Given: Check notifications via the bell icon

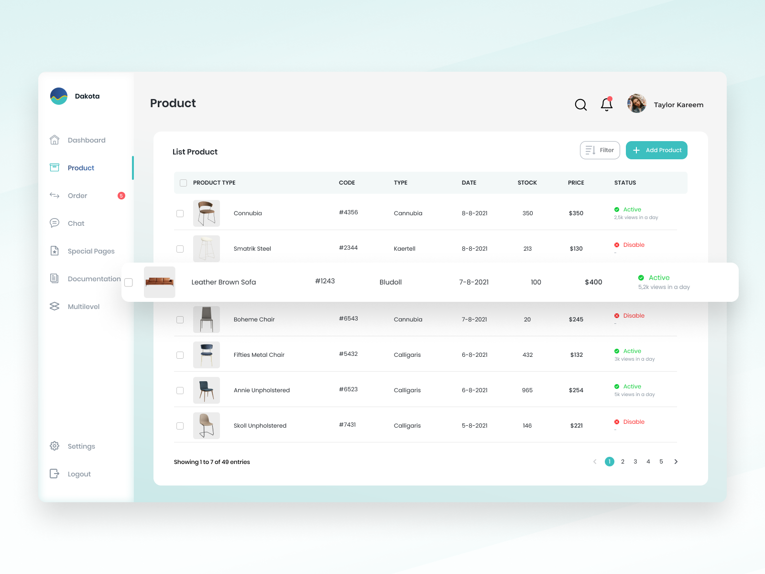Looking at the screenshot, I should tap(606, 104).
